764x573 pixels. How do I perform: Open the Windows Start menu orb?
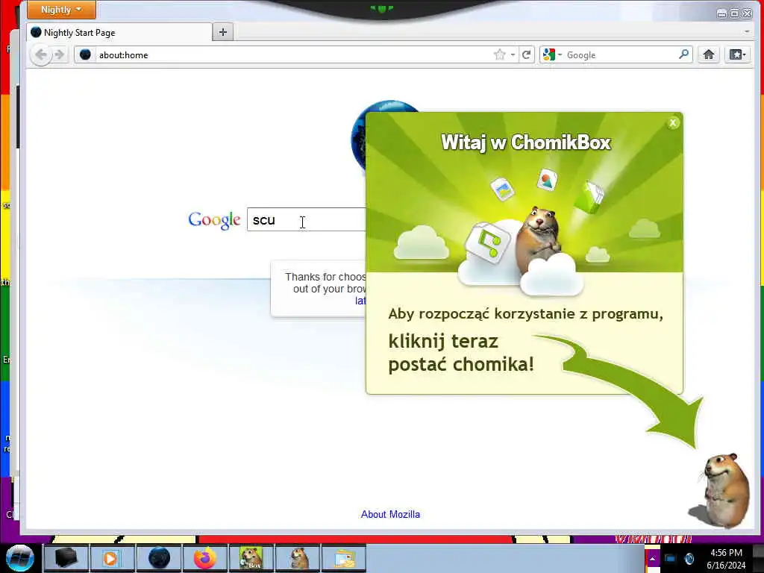20,558
